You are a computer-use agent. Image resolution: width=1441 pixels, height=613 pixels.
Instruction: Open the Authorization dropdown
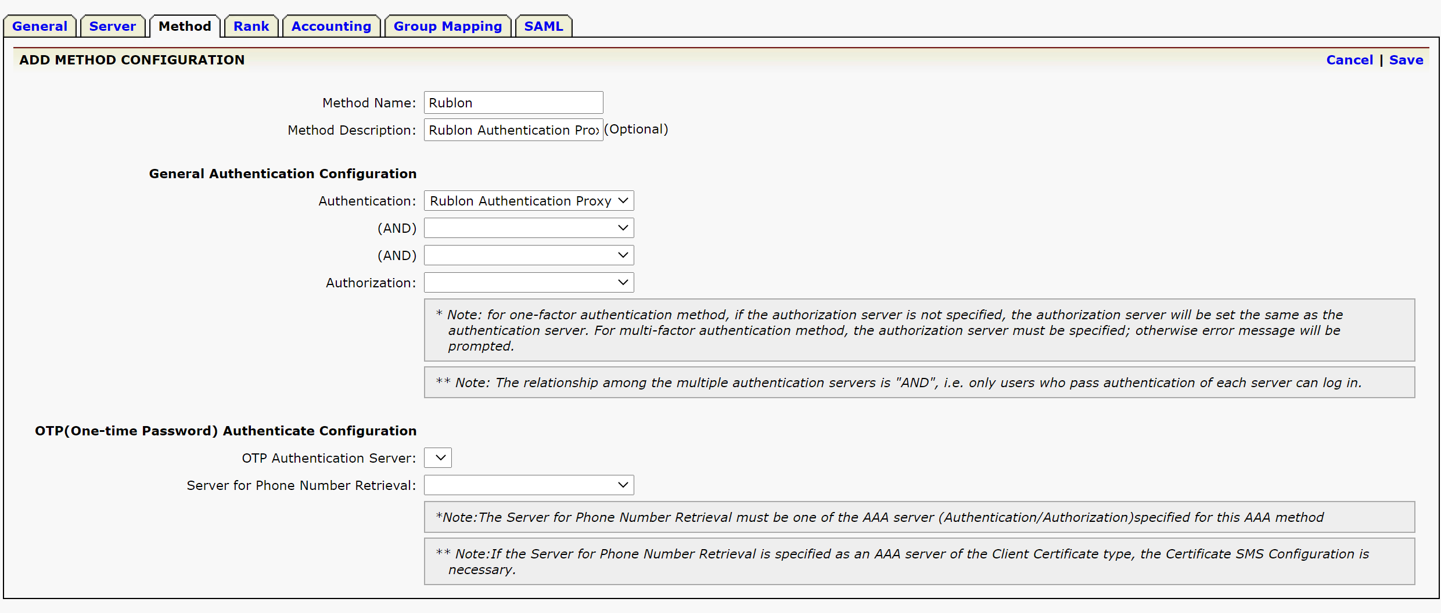pos(529,283)
